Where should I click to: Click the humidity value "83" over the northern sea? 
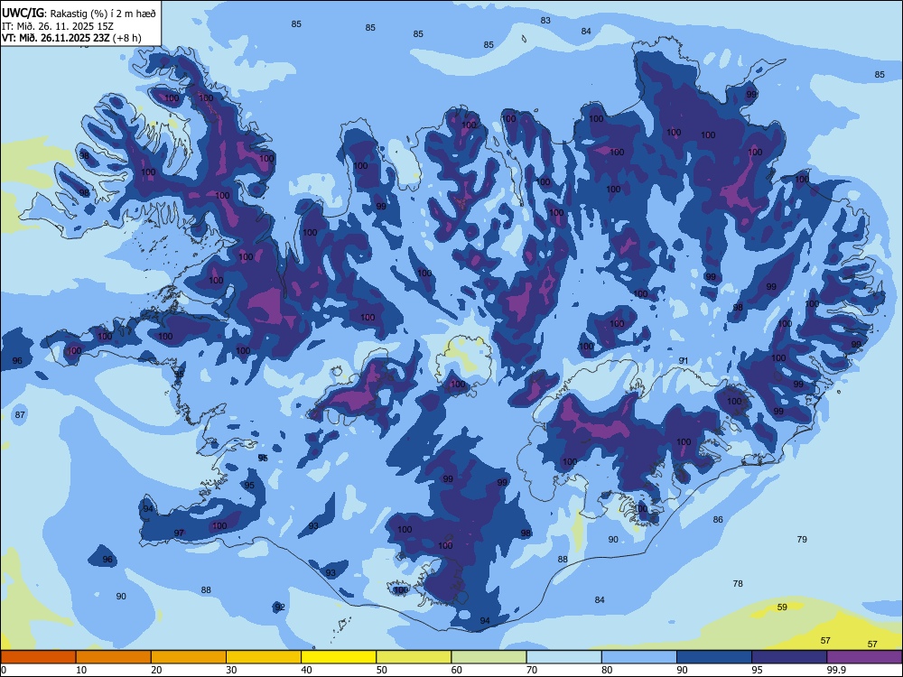(x=545, y=20)
